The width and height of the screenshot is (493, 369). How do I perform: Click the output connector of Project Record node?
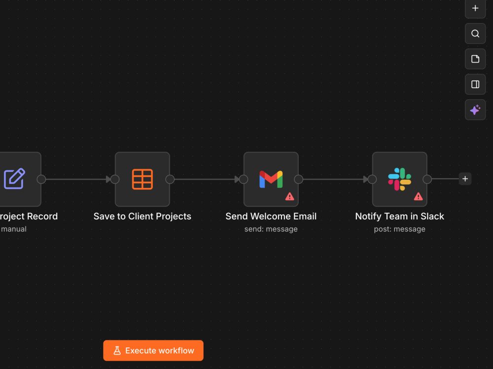point(41,179)
